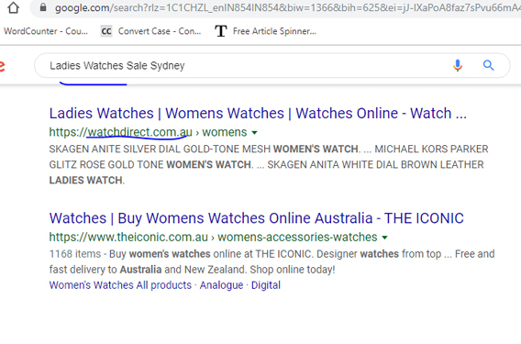The height and width of the screenshot is (344, 521).
Task: Click the browser Home icon
Action: tap(13, 7)
